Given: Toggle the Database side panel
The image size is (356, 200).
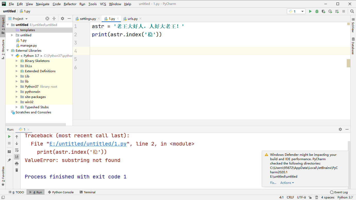Looking at the screenshot, I should tap(353, 46).
